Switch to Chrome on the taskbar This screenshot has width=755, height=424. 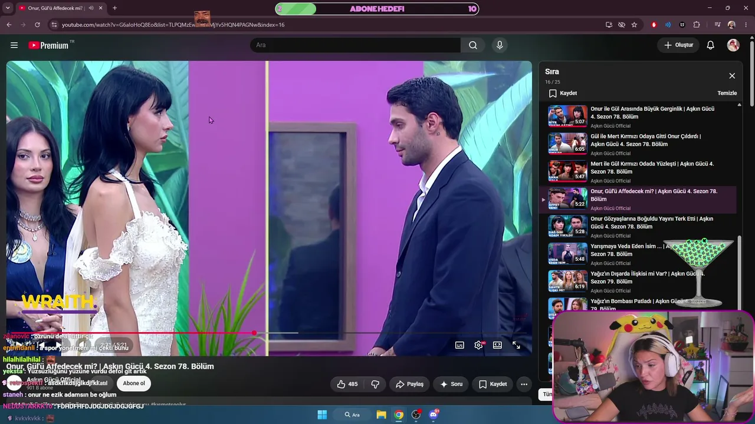(x=399, y=415)
